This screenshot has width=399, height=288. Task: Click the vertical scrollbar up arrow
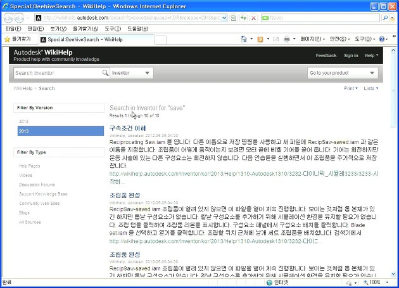coord(393,51)
